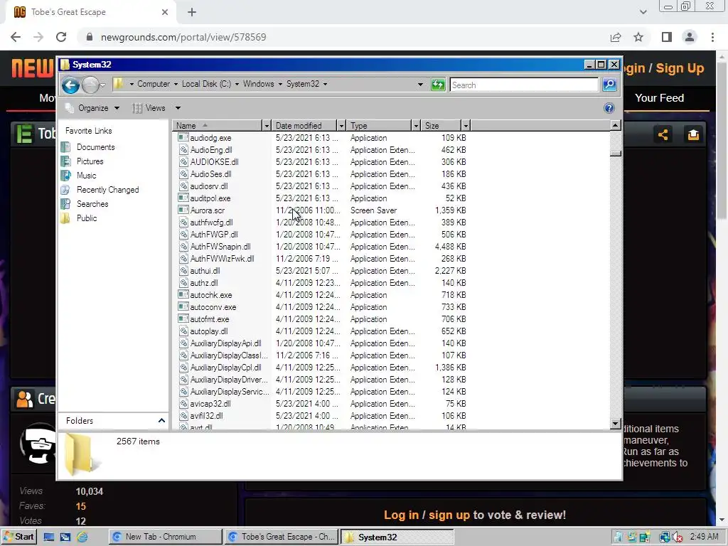Select the audiodg.exe file icon
This screenshot has height=546, width=728.
[x=183, y=138]
